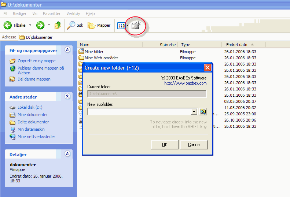This screenshot has width=290, height=197.
Task: Click Del denne mappen link
Action: [34, 79]
